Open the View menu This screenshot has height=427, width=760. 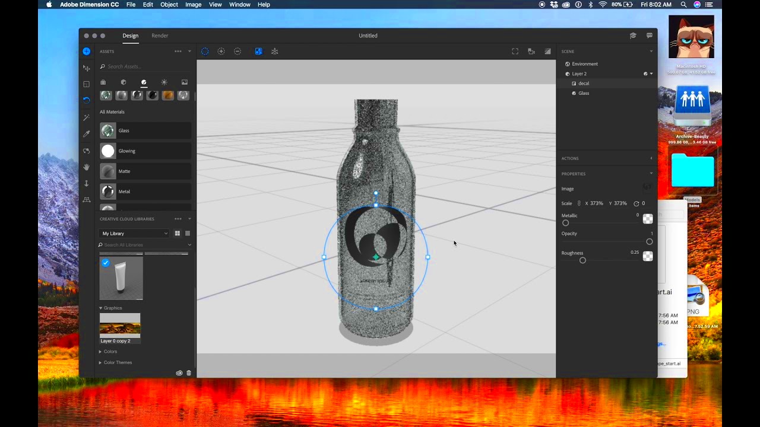[216, 5]
